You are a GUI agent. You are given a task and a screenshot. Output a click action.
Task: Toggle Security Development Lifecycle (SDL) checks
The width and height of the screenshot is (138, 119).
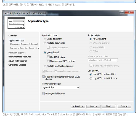(43, 77)
